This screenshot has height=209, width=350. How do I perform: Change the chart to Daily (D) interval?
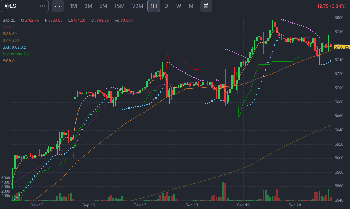point(167,6)
